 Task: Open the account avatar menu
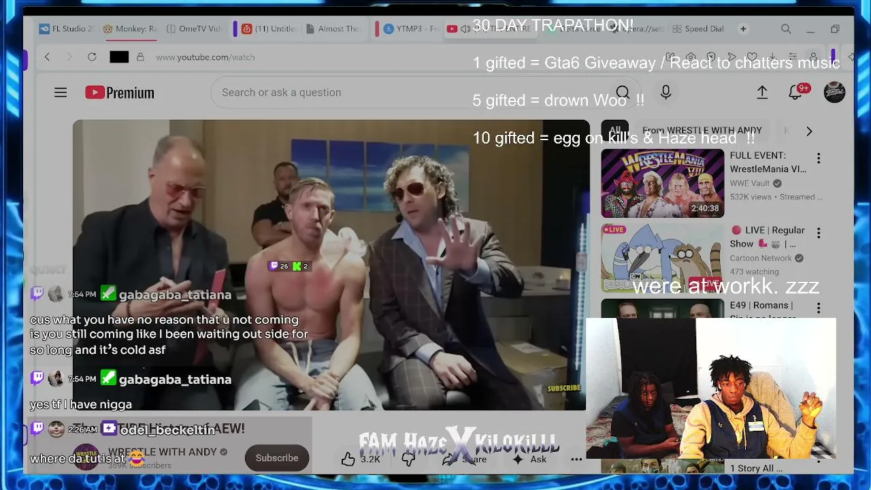pyautogui.click(x=834, y=93)
